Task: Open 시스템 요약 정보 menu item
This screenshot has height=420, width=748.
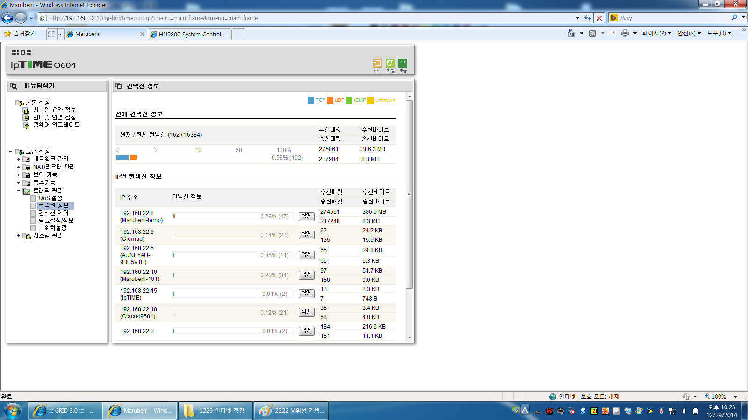Action: point(54,110)
